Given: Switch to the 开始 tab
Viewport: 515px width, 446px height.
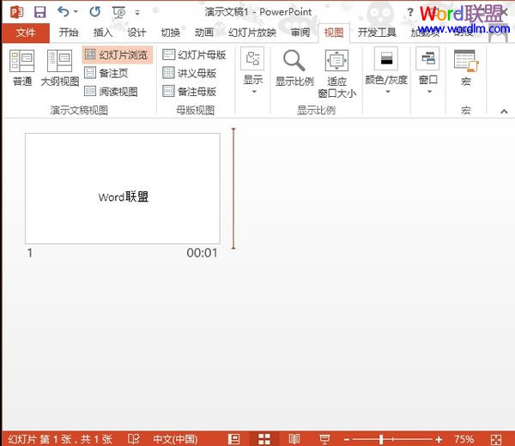Looking at the screenshot, I should pos(69,33).
